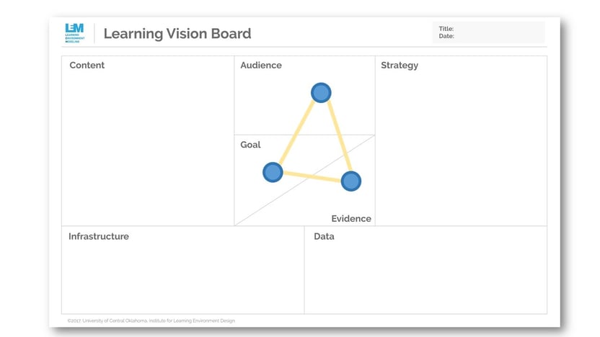Click the Title field label
Image resolution: width=600 pixels, height=337 pixels.
coord(446,29)
